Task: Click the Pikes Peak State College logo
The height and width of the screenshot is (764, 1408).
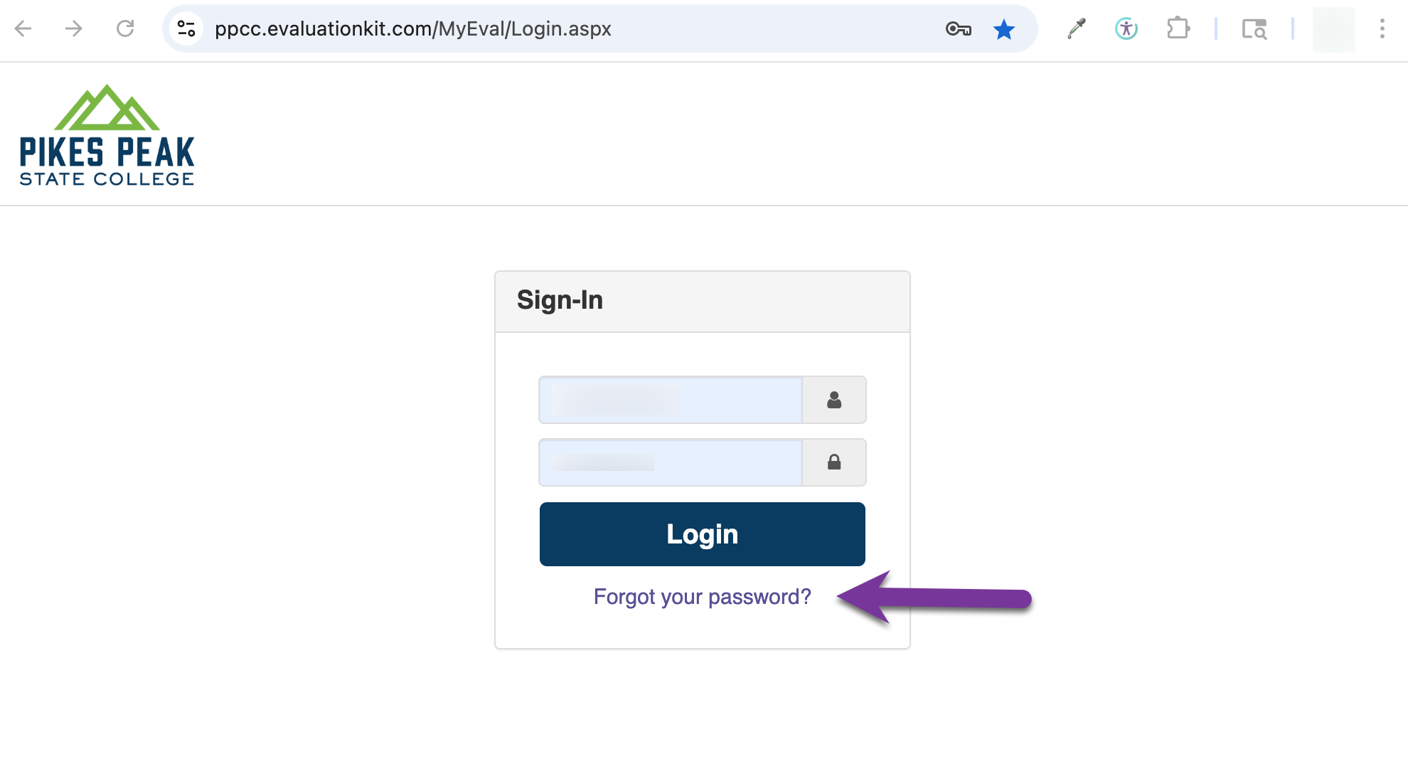Action: pyautogui.click(x=107, y=135)
